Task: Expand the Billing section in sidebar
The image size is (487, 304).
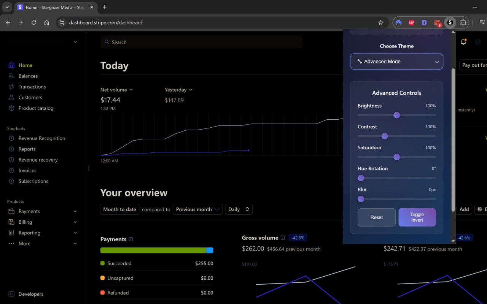Action: [42, 222]
